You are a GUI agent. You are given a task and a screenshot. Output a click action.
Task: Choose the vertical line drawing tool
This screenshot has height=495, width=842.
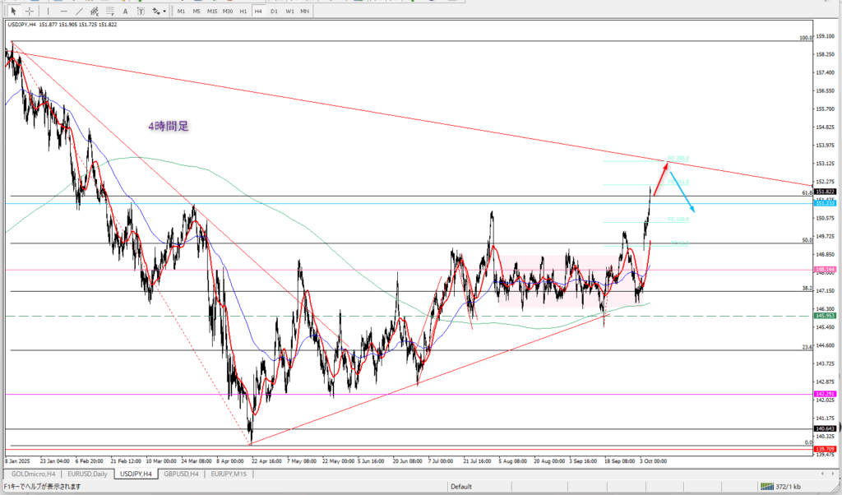point(49,11)
